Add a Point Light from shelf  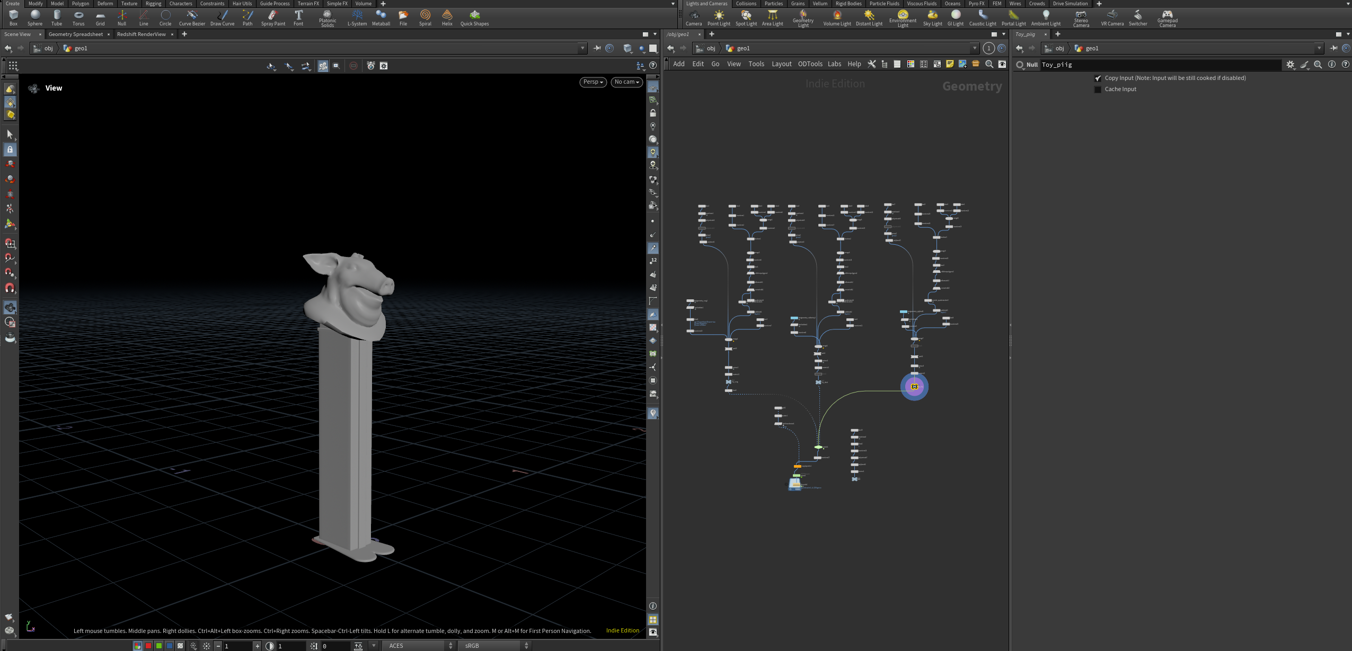tap(719, 17)
